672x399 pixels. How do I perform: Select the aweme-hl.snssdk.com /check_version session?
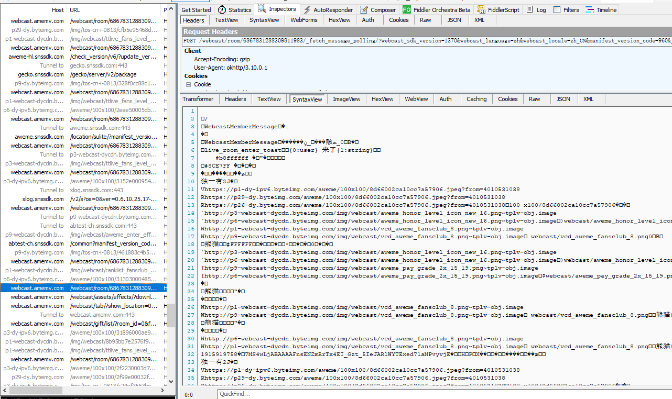(84, 57)
